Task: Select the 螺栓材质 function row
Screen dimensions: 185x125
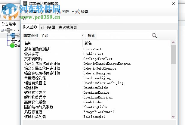Action: (97, 88)
